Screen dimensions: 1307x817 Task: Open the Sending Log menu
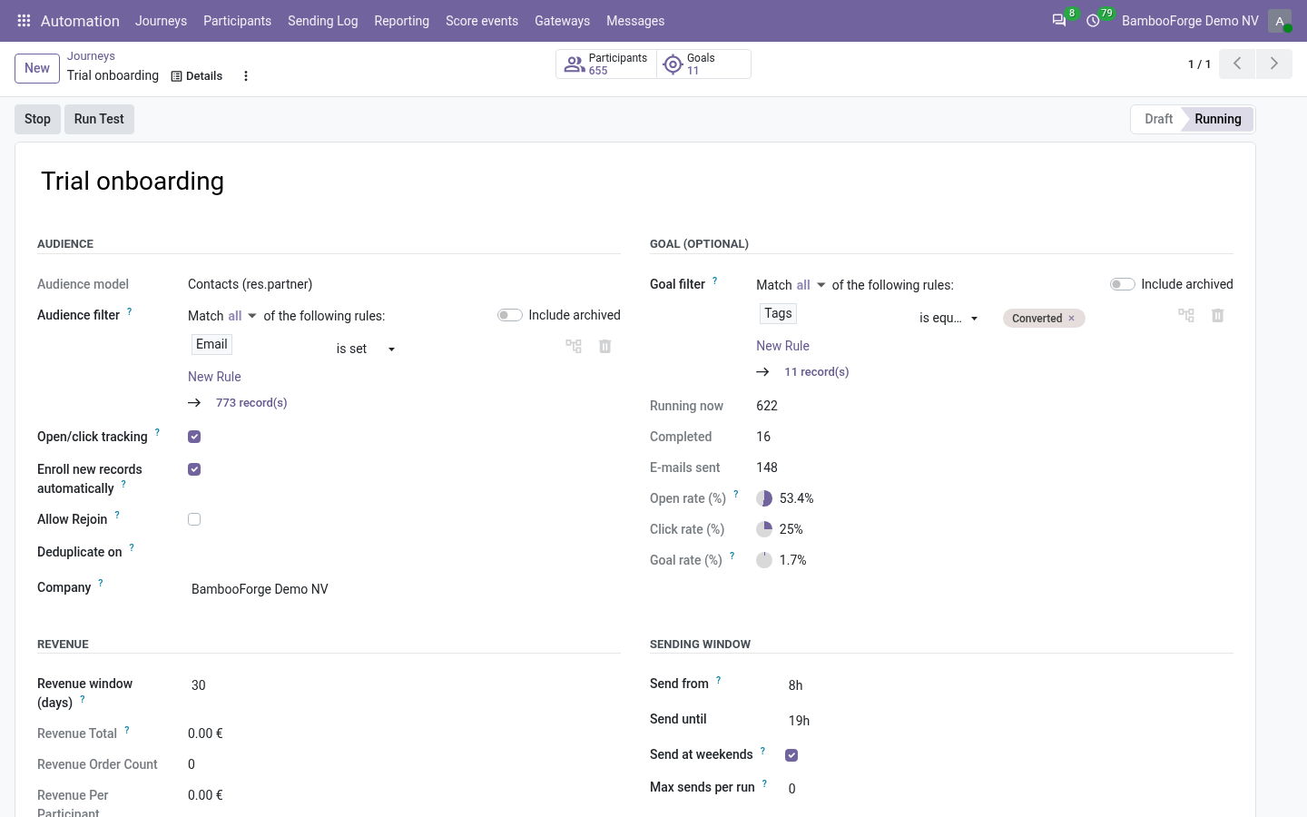(322, 21)
